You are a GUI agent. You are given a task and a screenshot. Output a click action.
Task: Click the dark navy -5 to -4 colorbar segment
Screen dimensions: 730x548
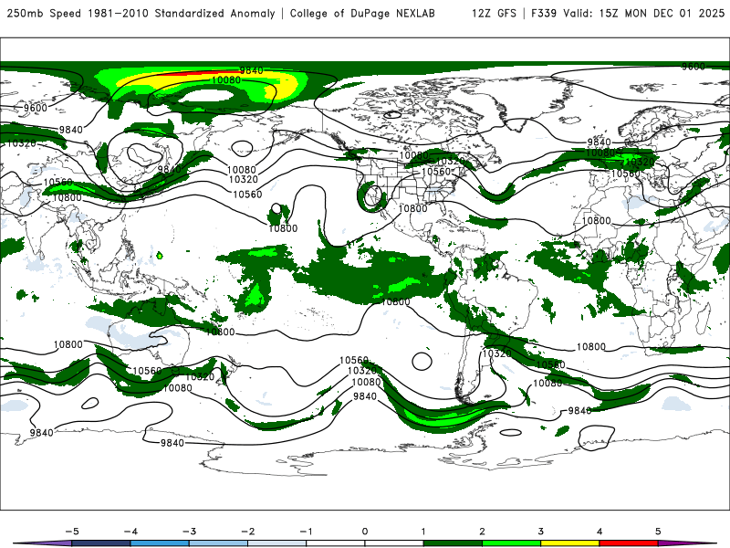(101, 543)
